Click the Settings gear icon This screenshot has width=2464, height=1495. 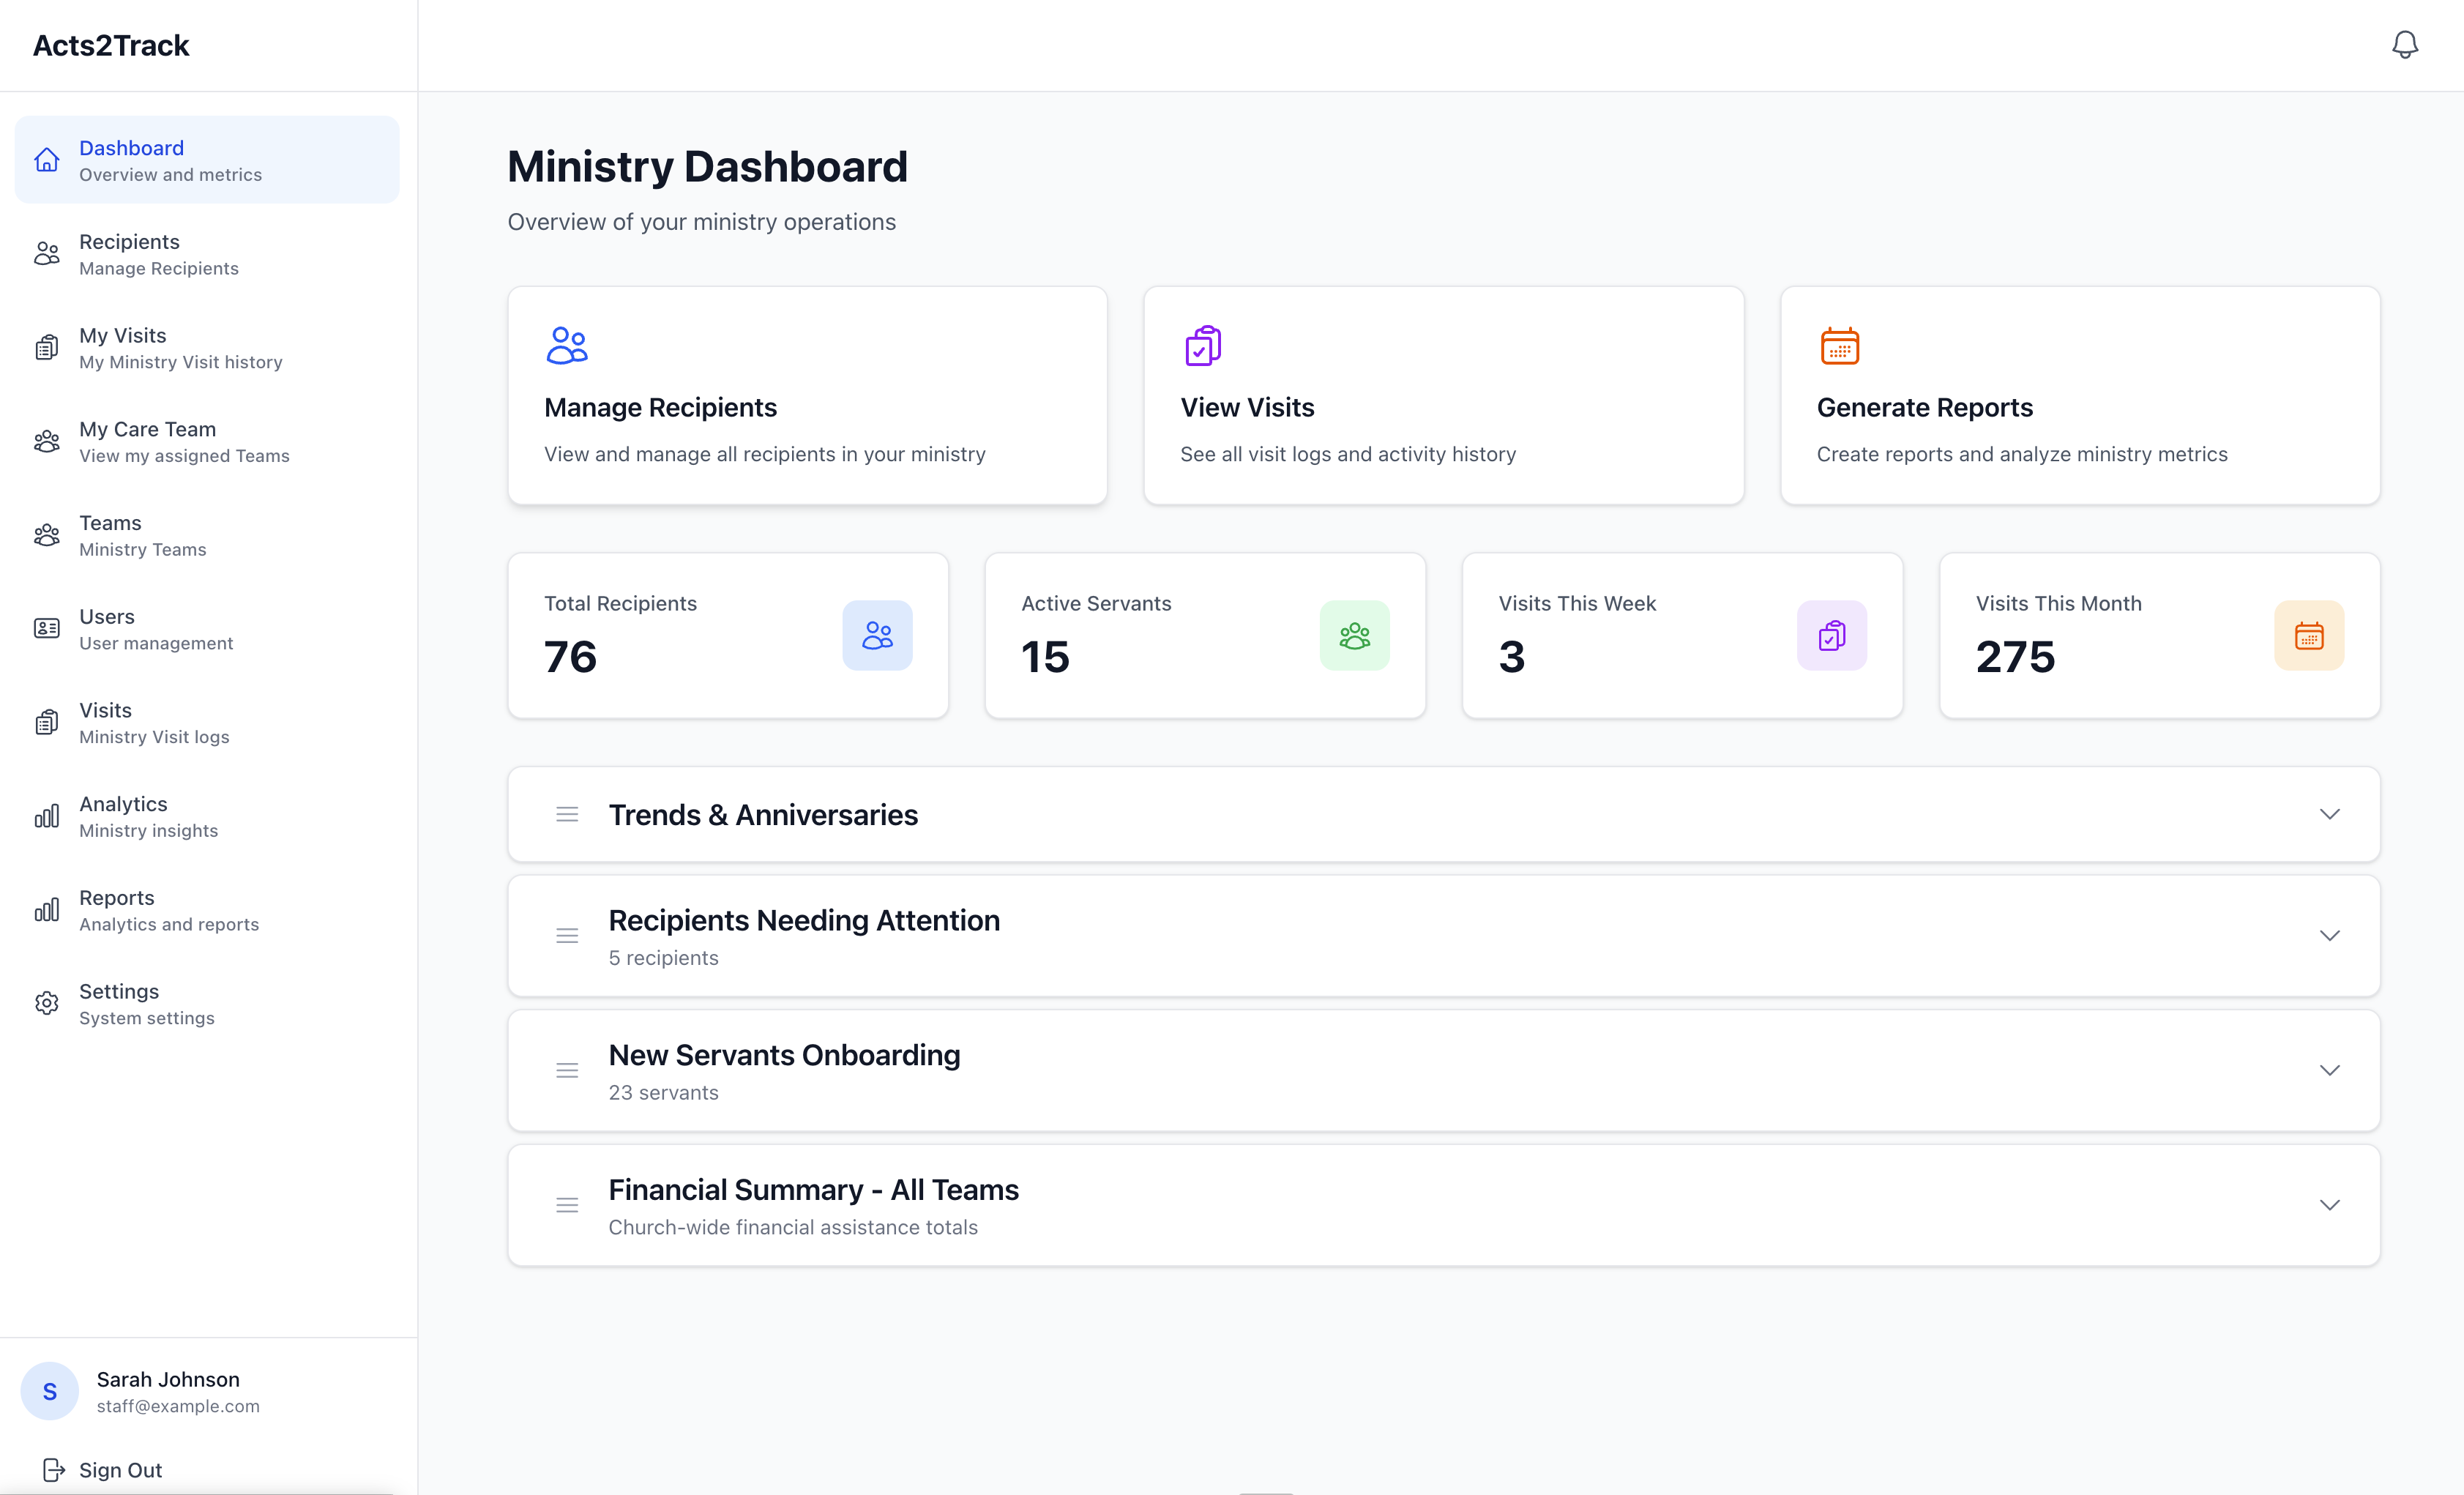pos(47,1003)
